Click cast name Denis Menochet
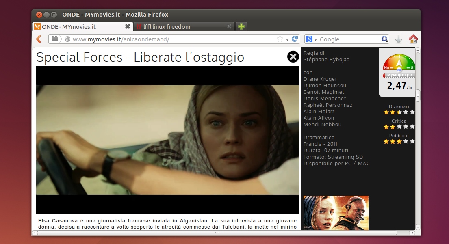Viewport: 449px width, 244px height. click(x=325, y=98)
